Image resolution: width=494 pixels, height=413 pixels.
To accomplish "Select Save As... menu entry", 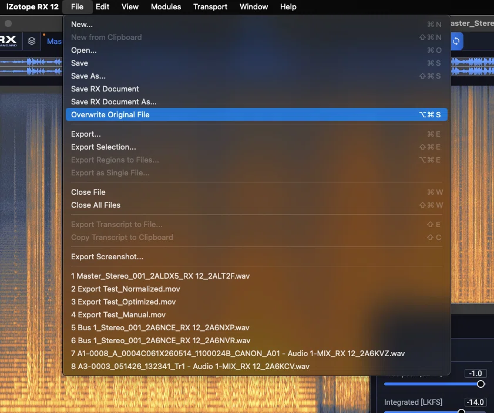I will 257,76.
